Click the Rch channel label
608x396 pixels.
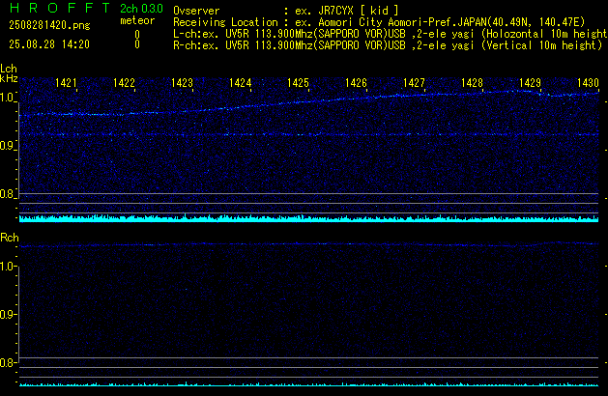[x=10, y=238]
